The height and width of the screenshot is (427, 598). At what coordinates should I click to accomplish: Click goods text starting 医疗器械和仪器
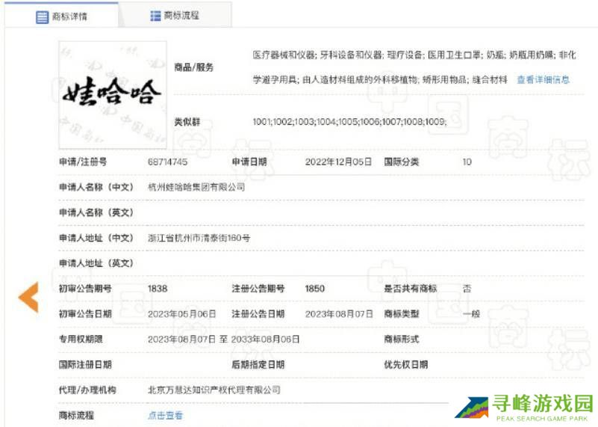414,67
